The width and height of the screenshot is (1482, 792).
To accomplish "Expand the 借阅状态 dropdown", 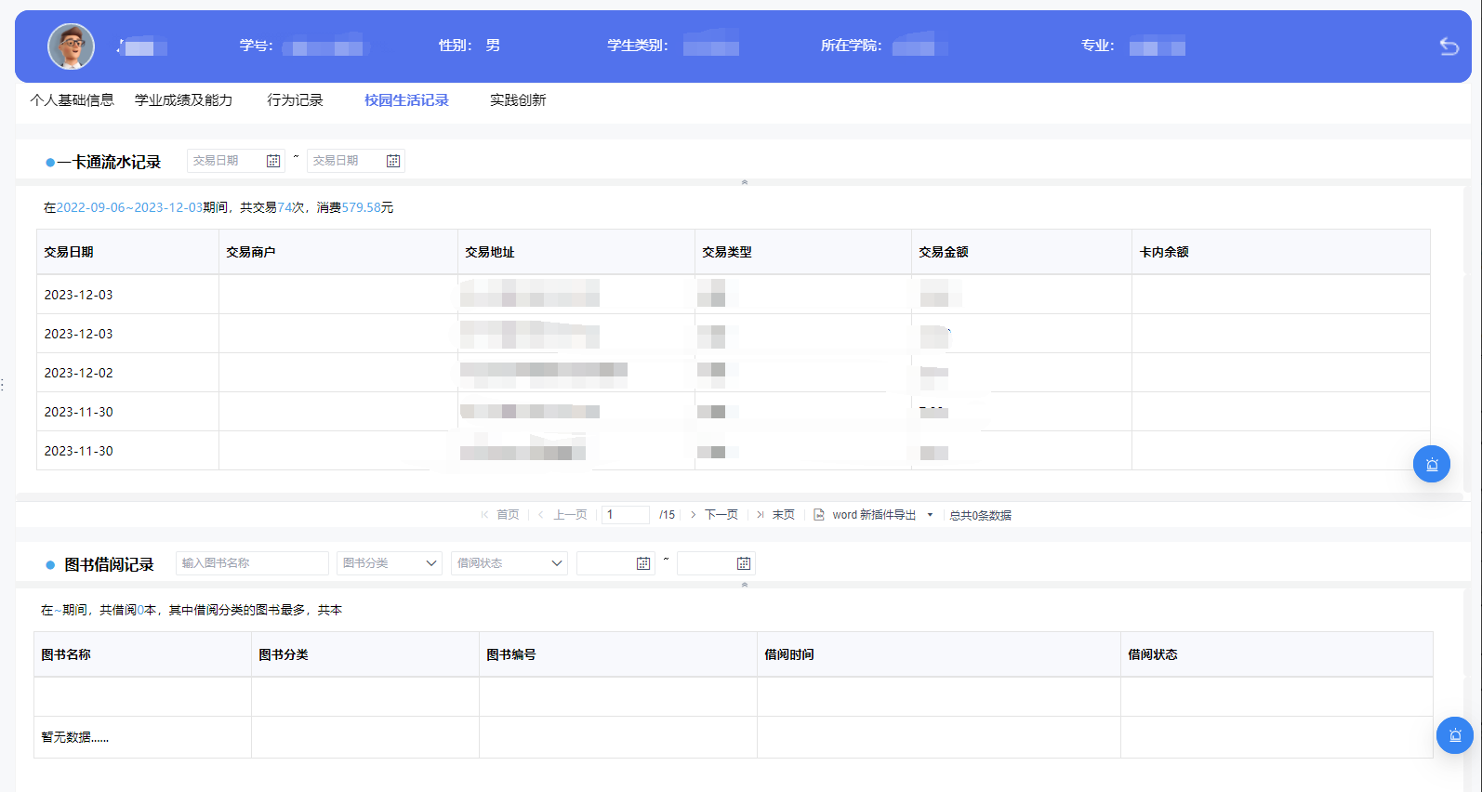I will 557,563.
